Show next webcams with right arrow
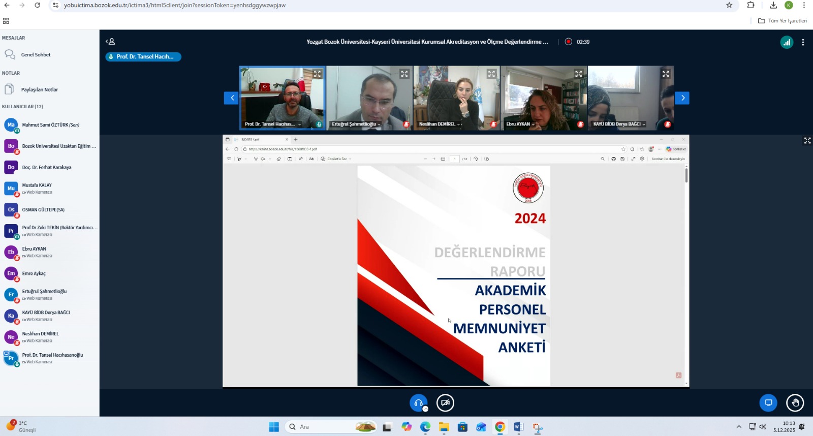The image size is (813, 436). coord(682,98)
